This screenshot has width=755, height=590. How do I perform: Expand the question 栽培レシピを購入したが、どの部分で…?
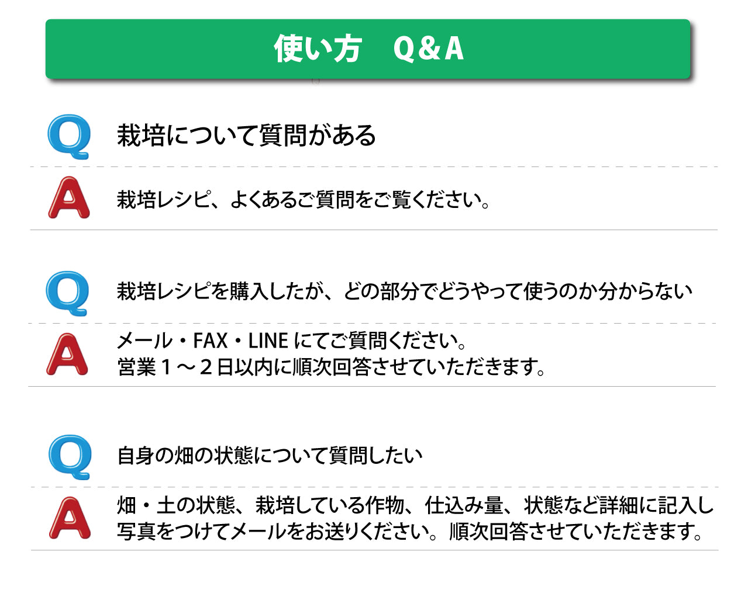coord(404,291)
